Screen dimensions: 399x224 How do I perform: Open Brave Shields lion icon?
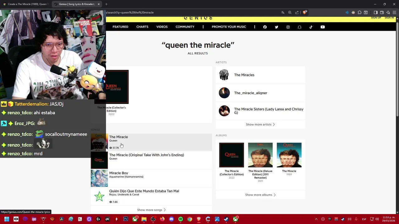click(305, 12)
